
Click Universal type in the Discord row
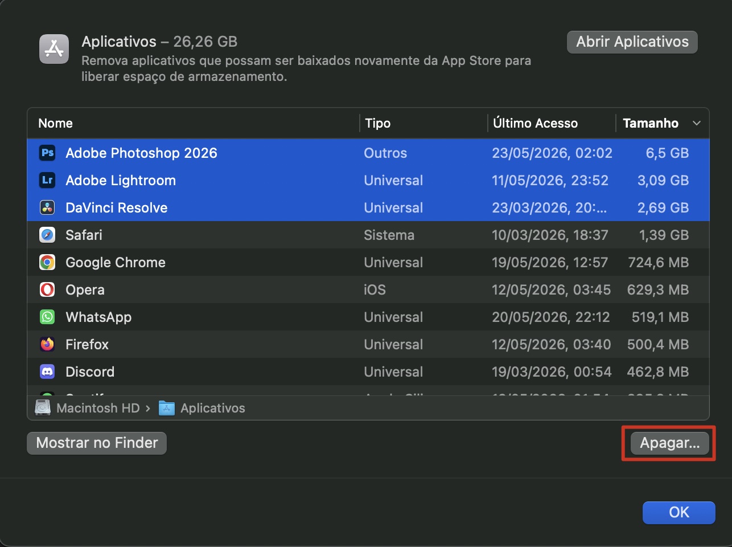pos(393,372)
